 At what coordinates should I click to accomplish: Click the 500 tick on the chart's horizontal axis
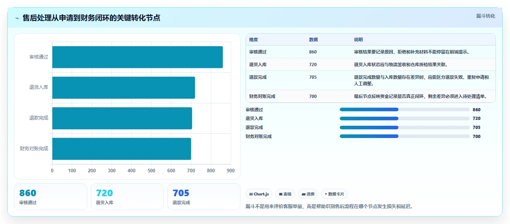point(151,171)
